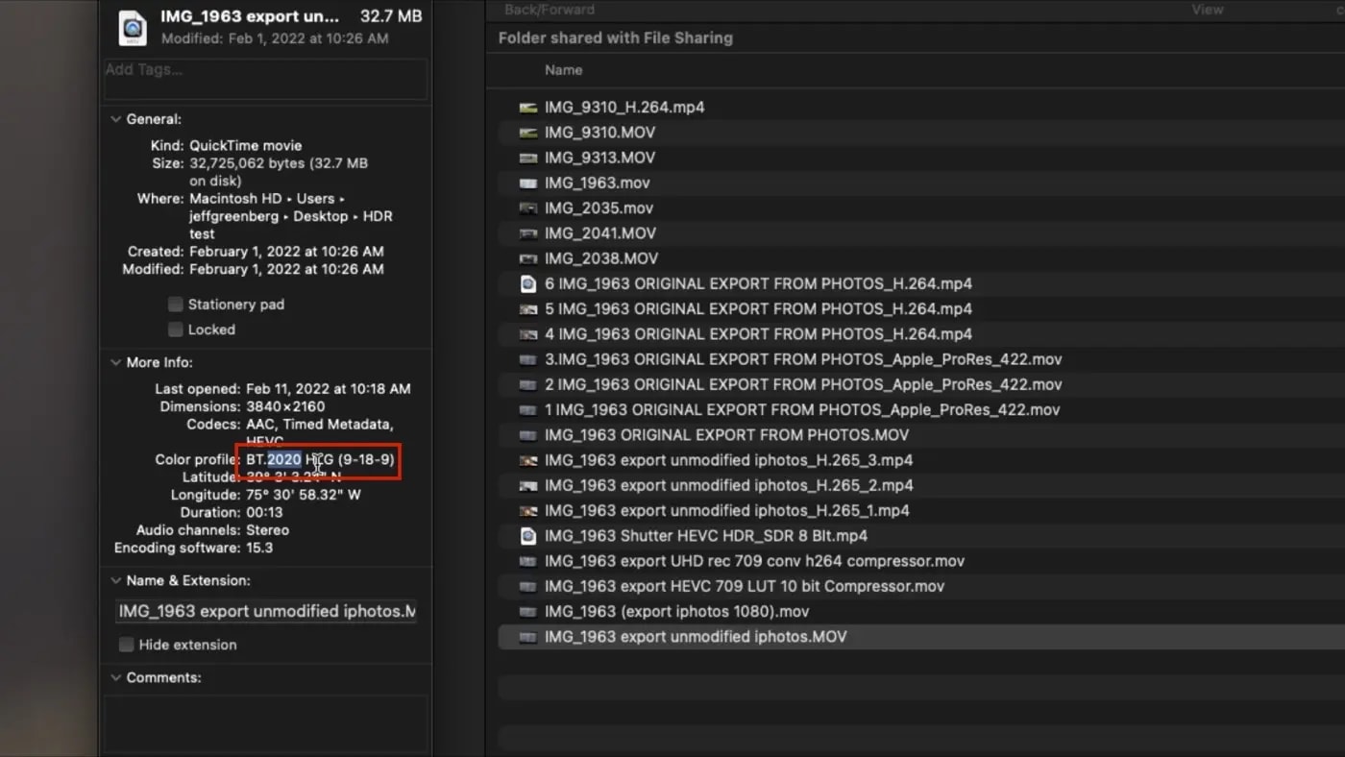Click Back/Forward in the Finder toolbar
Screen dimensions: 1345x757
tap(548, 9)
